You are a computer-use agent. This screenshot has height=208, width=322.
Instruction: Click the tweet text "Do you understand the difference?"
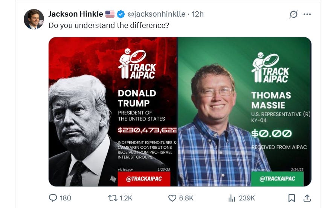point(108,25)
